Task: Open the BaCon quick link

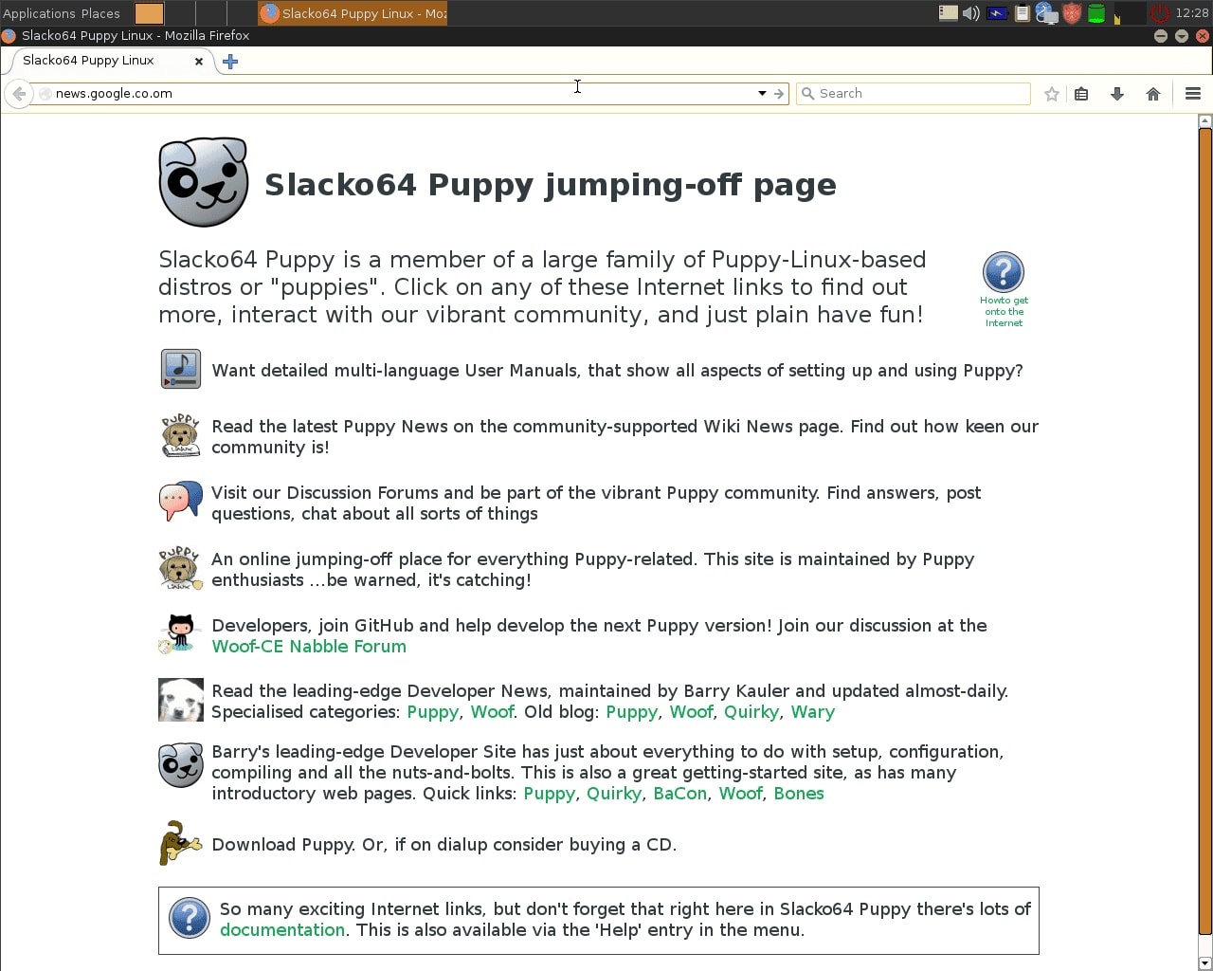Action: (679, 794)
